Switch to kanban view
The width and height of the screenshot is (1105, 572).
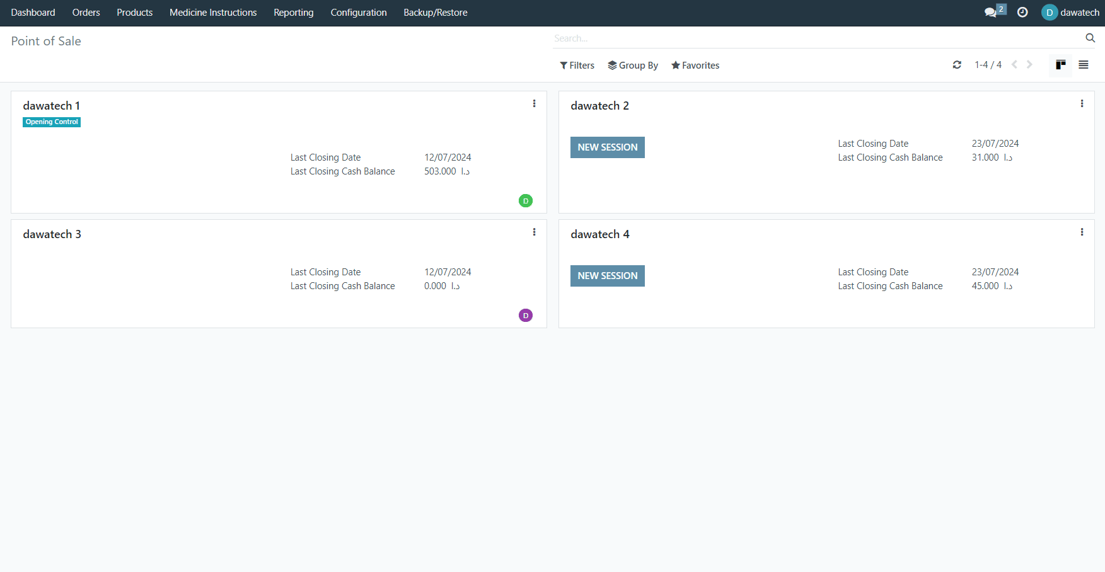click(x=1060, y=65)
